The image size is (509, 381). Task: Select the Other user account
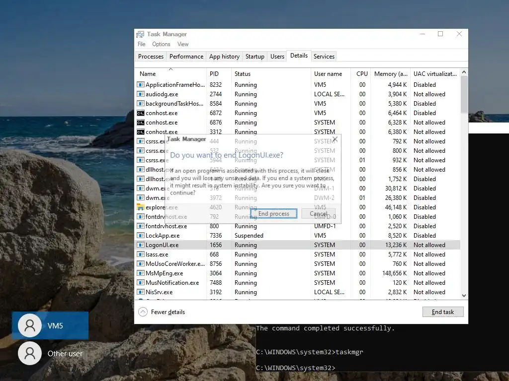coord(50,353)
